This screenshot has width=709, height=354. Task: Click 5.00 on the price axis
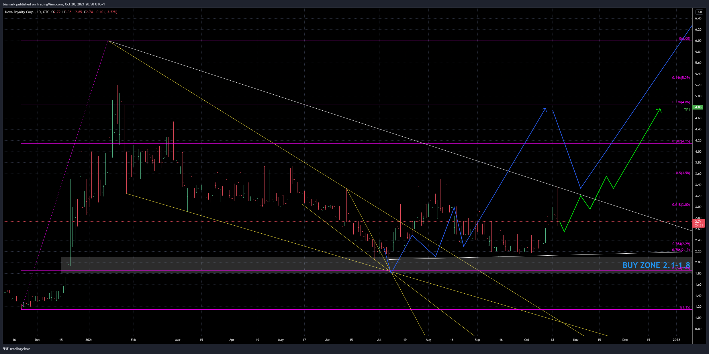pos(698,96)
